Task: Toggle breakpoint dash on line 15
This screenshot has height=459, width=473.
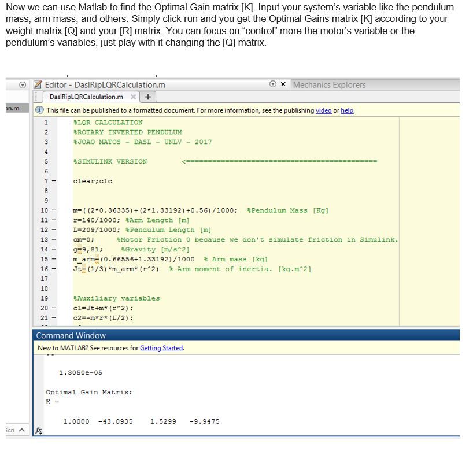Action: [x=54, y=259]
